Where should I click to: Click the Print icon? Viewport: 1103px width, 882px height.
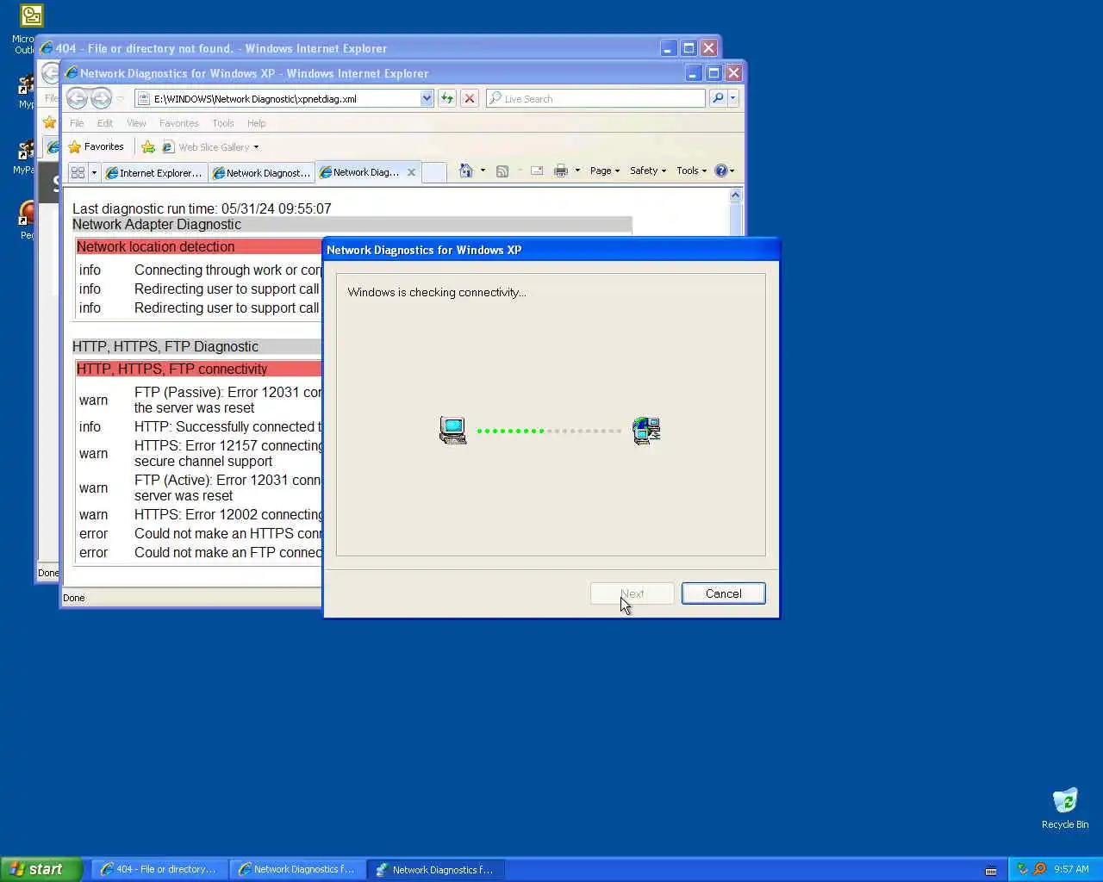point(561,171)
